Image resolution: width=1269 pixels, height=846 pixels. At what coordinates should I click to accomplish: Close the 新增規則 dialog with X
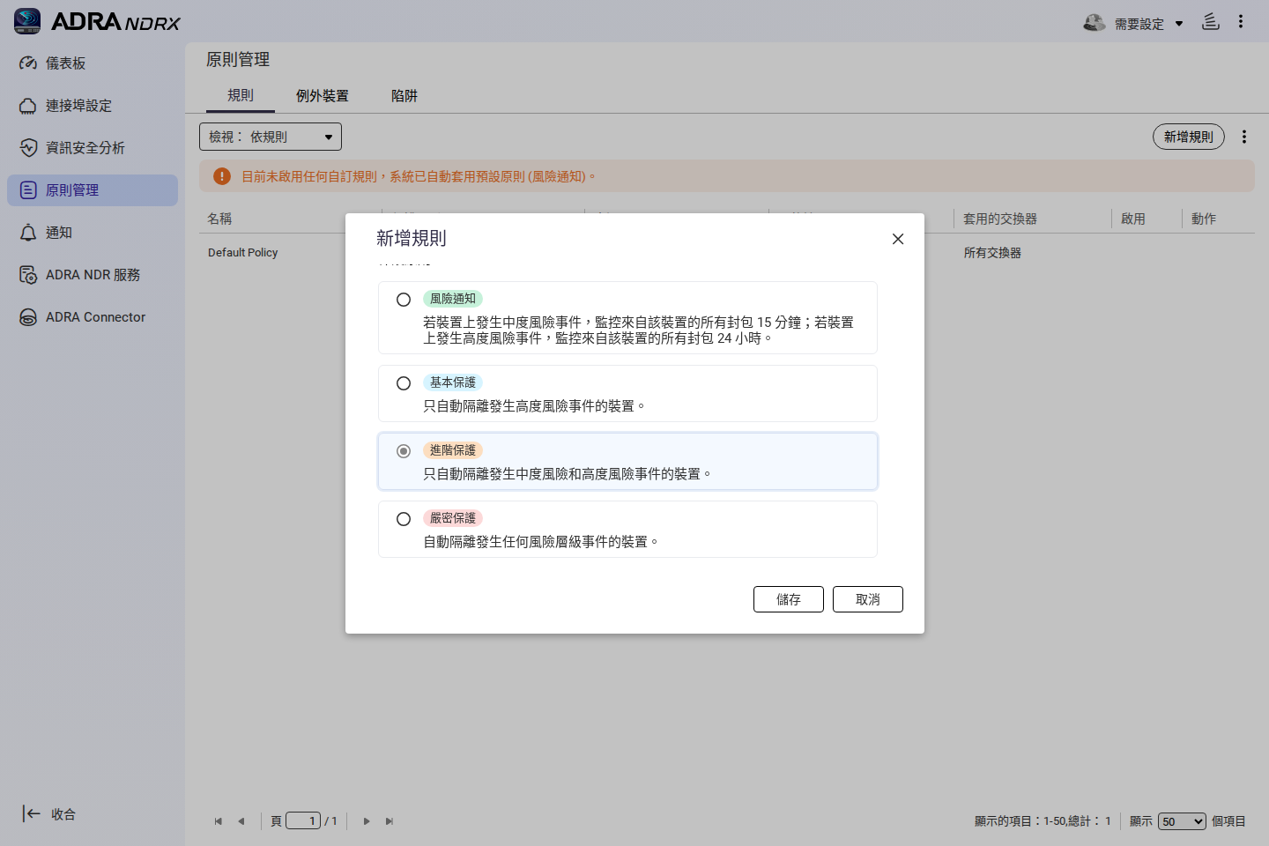[x=898, y=239]
